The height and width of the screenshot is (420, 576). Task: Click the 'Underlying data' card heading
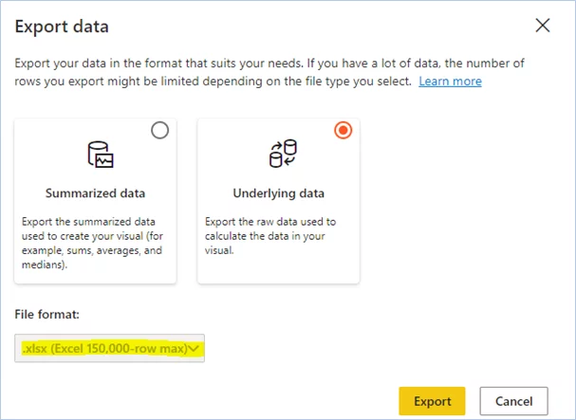coord(278,193)
